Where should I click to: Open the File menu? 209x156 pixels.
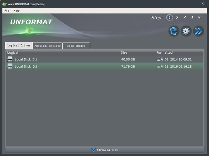(x=7, y=11)
